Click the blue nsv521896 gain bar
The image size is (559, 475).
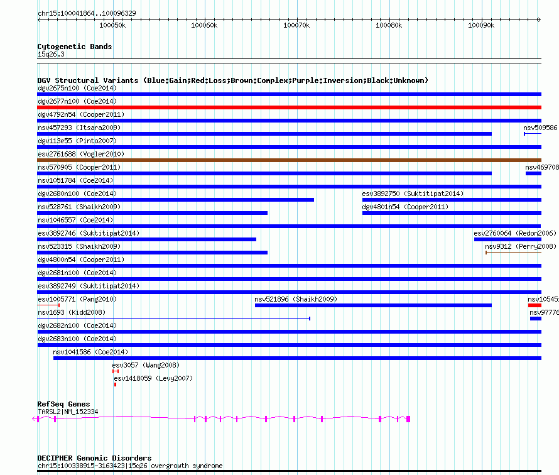[373, 305]
